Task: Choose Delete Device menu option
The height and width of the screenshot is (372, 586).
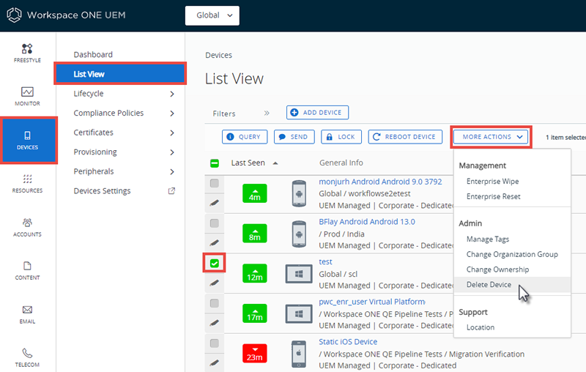Action: coord(489,285)
